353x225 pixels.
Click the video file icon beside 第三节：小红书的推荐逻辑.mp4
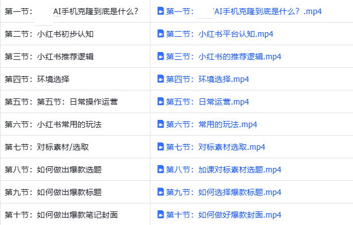[161, 56]
